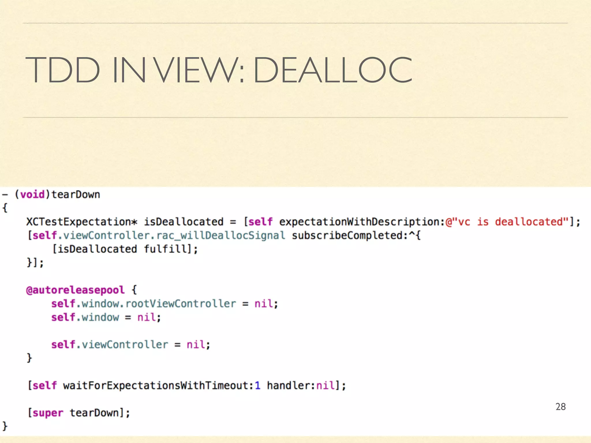Click the slide number "28"
Screen dimensions: 591x443
pyautogui.click(x=560, y=407)
